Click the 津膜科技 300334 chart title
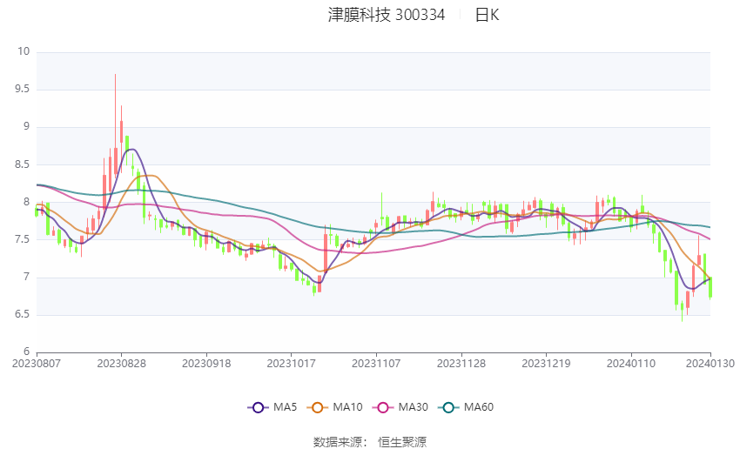 [387, 15]
